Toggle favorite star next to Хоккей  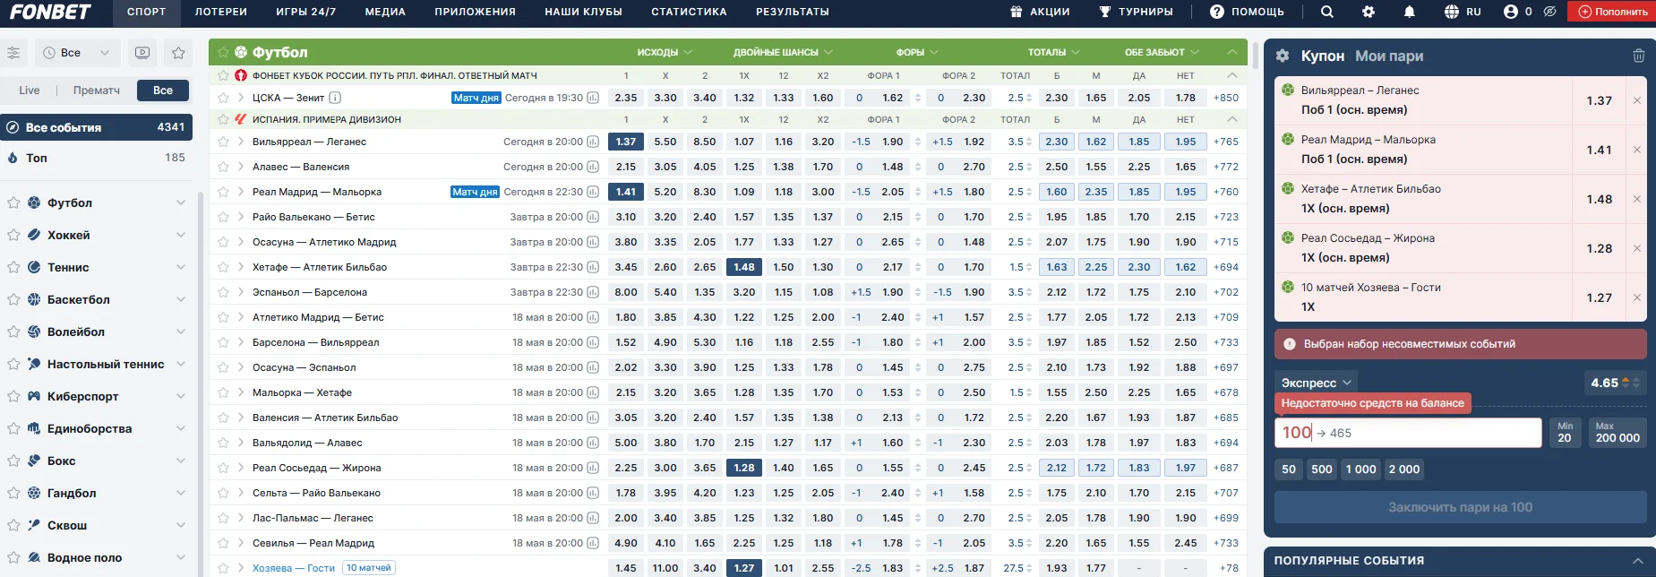coord(13,235)
